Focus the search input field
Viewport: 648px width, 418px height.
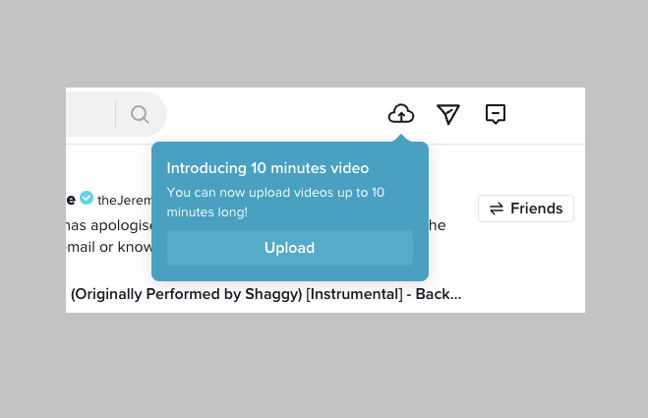[88, 114]
